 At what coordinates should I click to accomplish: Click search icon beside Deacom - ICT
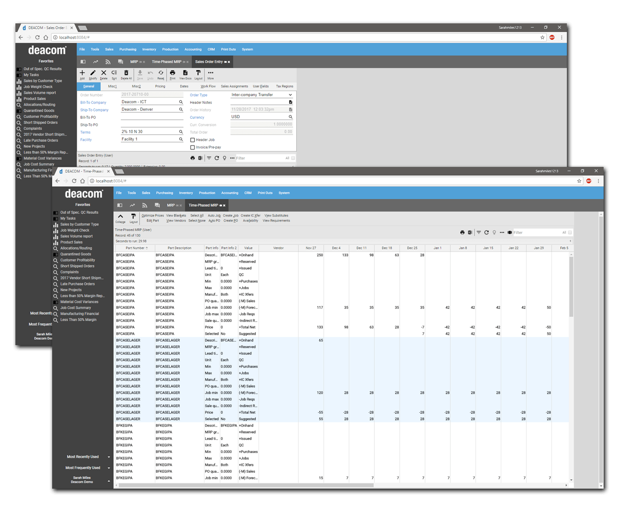(x=181, y=102)
